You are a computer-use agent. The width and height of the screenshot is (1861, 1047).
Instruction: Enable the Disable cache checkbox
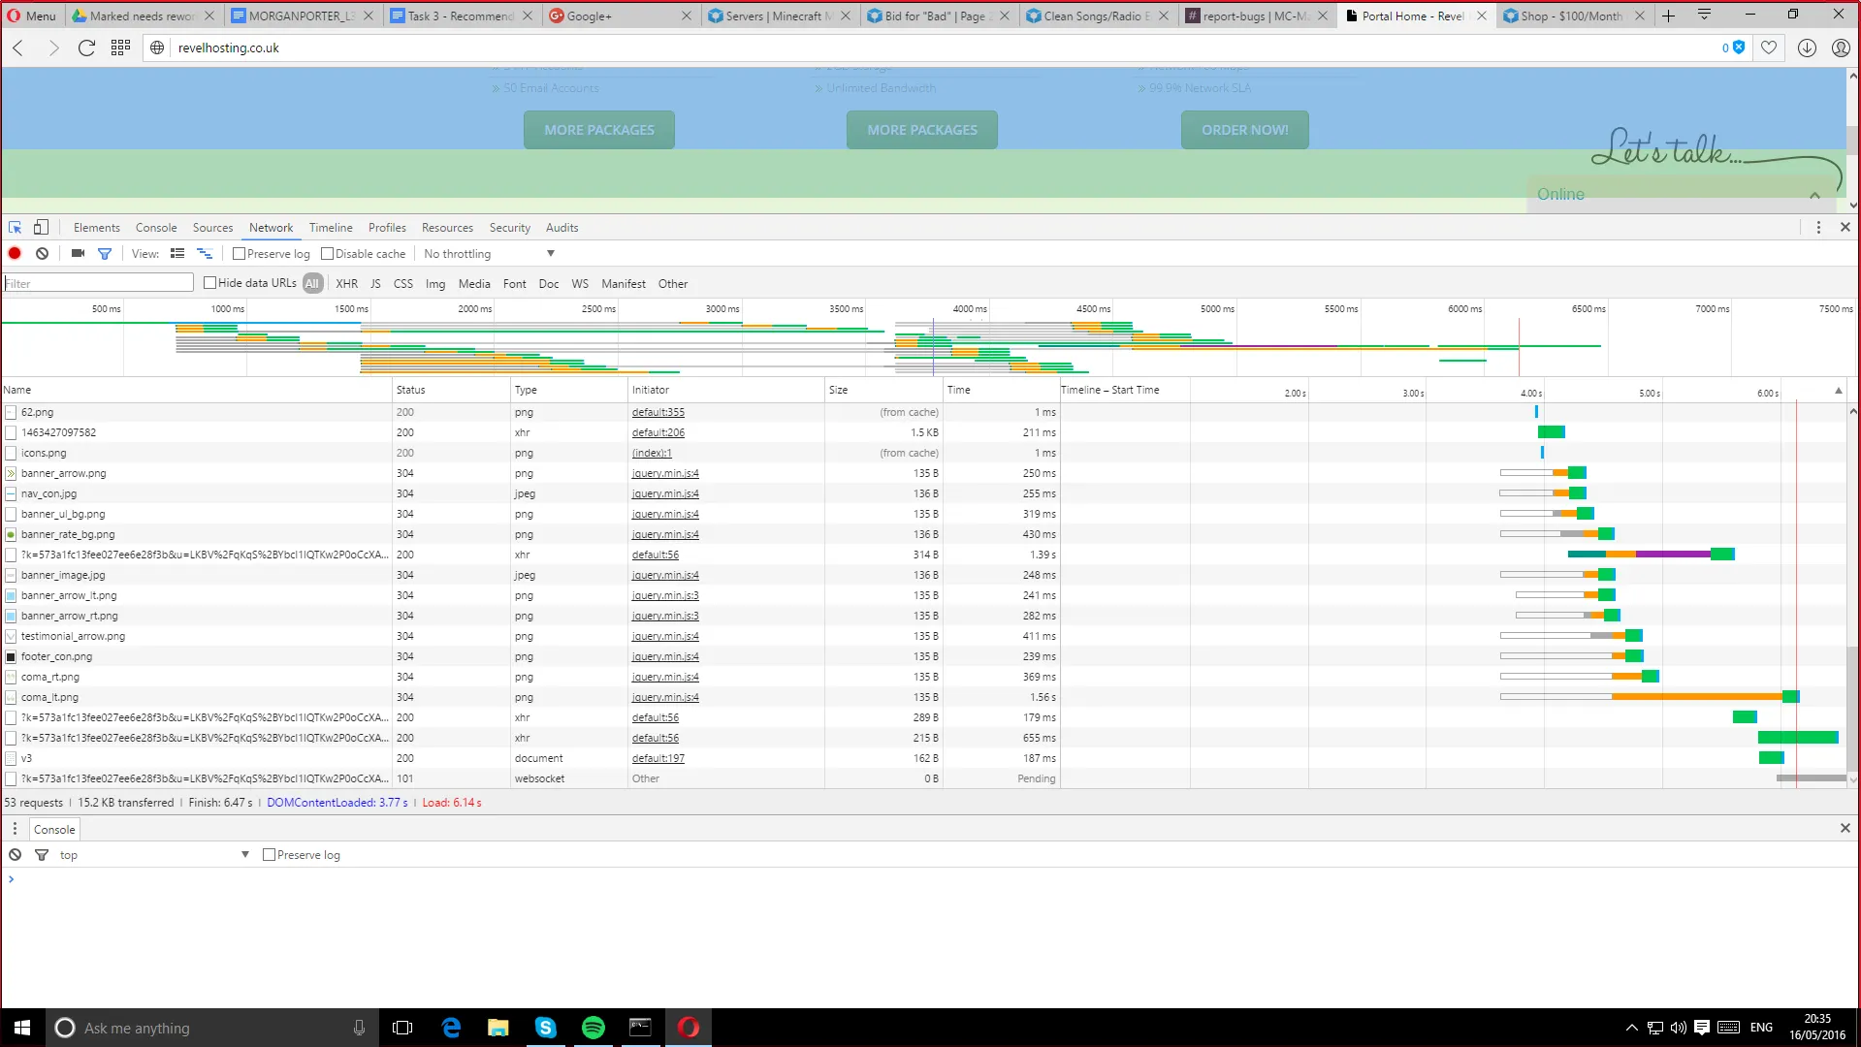(328, 254)
